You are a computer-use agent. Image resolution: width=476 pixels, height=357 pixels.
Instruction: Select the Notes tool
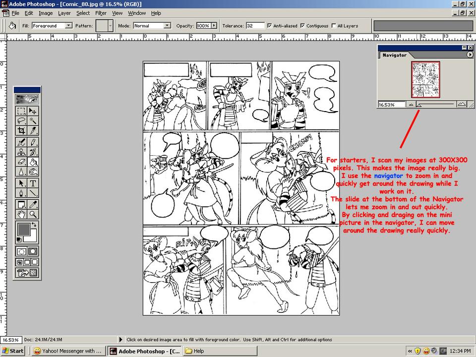(21, 204)
